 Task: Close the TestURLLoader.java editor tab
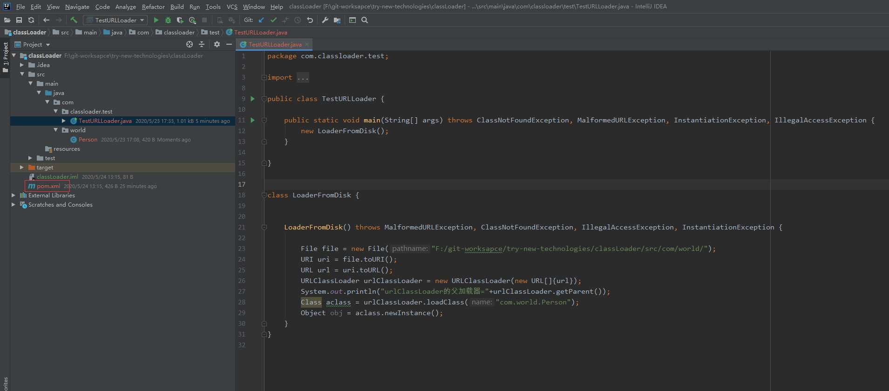307,44
